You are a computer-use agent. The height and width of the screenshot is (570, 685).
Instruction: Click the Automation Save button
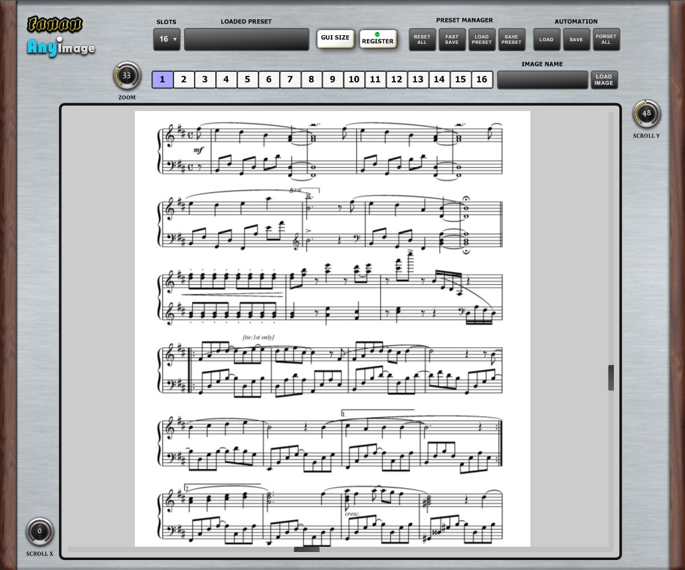(x=576, y=39)
